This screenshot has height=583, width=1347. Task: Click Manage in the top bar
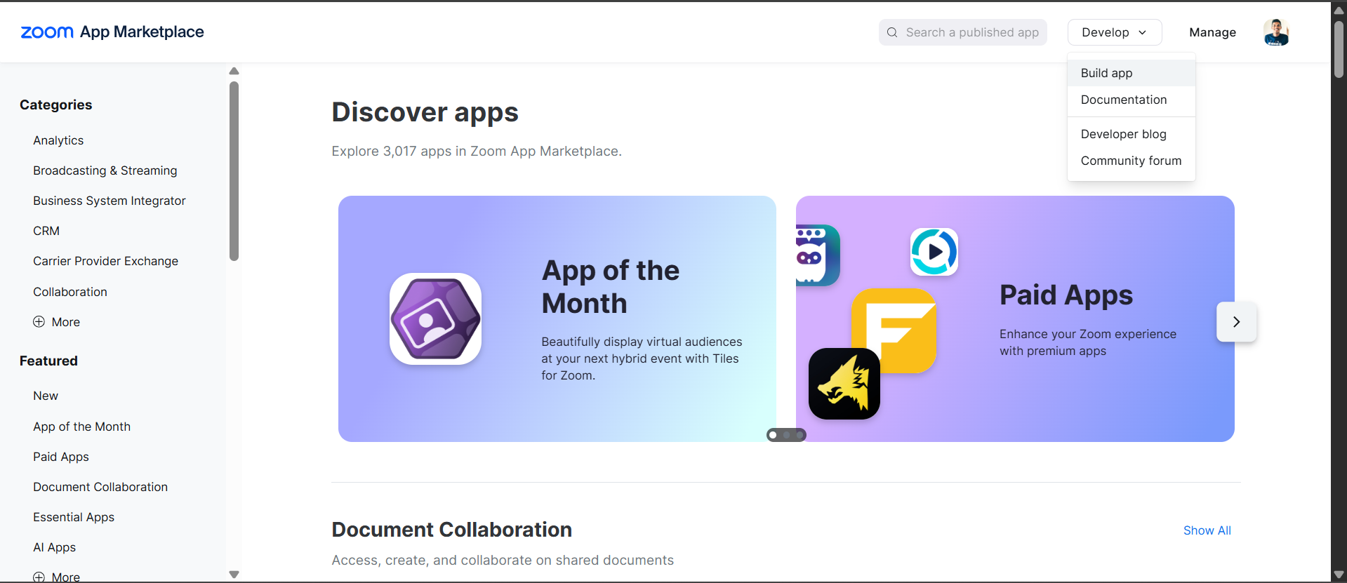point(1212,32)
